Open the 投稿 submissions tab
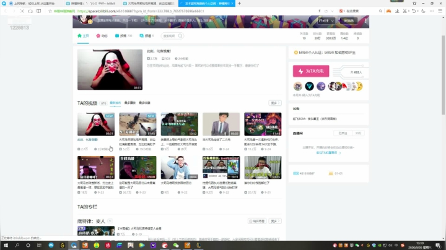Screen dimensions: 446x250 (x=123, y=36)
